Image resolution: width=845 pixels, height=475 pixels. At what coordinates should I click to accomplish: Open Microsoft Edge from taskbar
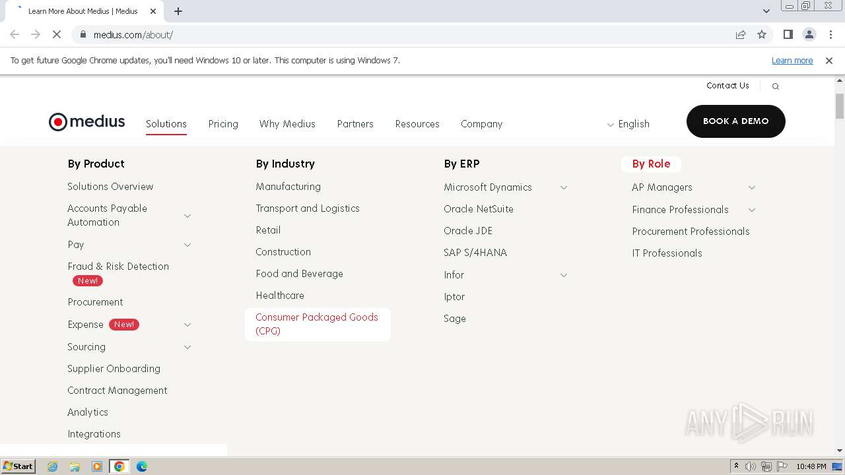coord(141,466)
